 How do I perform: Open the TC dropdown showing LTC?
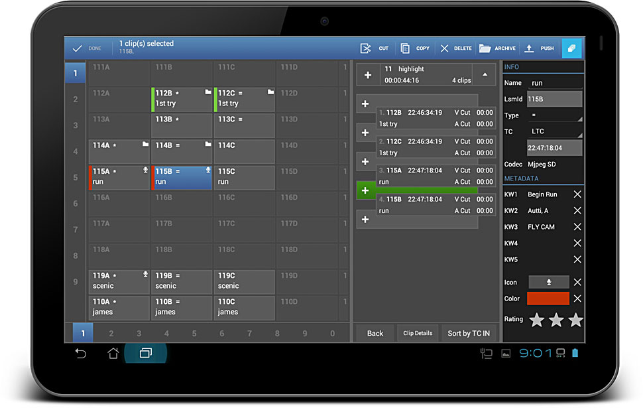pos(555,131)
